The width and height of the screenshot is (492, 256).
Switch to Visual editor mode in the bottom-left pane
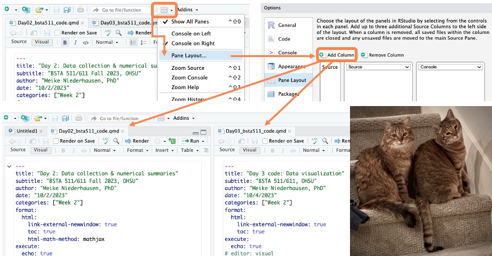[x=41, y=150]
